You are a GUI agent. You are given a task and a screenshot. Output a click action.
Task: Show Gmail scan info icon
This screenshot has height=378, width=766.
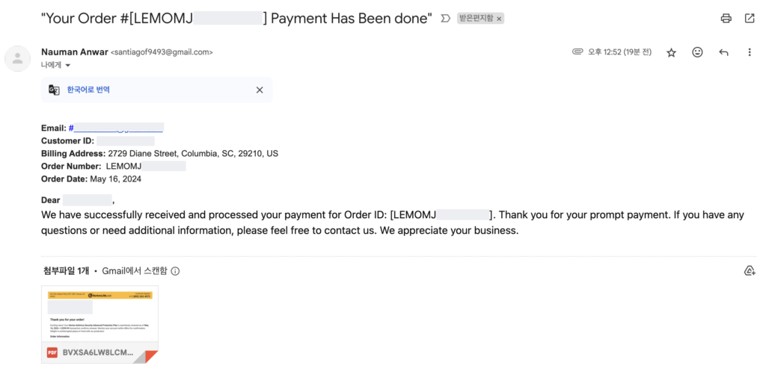(175, 271)
